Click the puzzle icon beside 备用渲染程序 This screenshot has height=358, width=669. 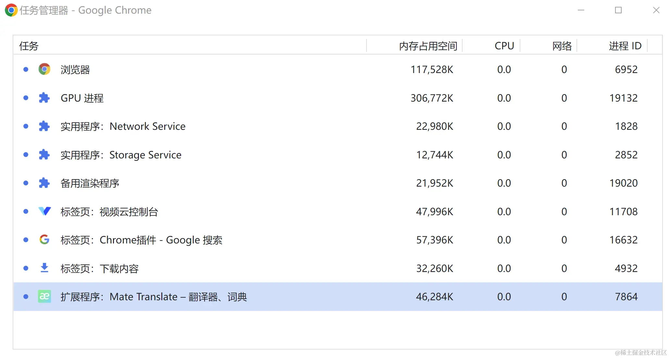tap(44, 183)
